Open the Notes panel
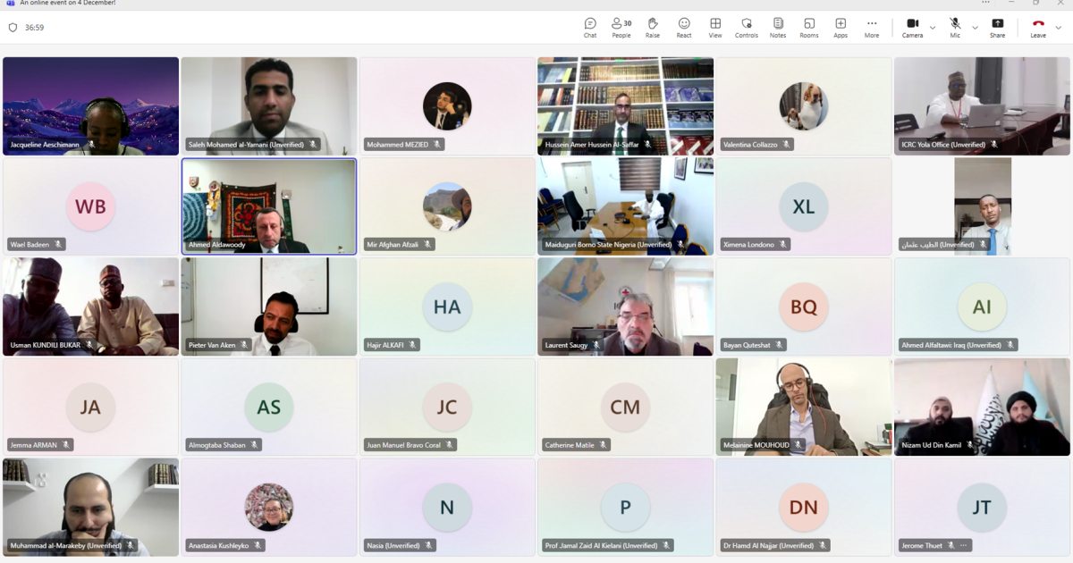This screenshot has height=563, width=1073. point(778,28)
